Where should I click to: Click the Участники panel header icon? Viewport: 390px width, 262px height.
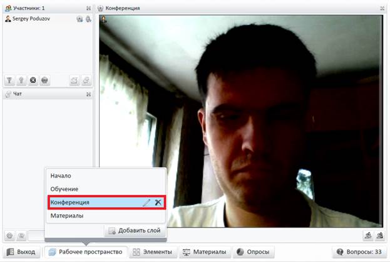(x=8, y=8)
